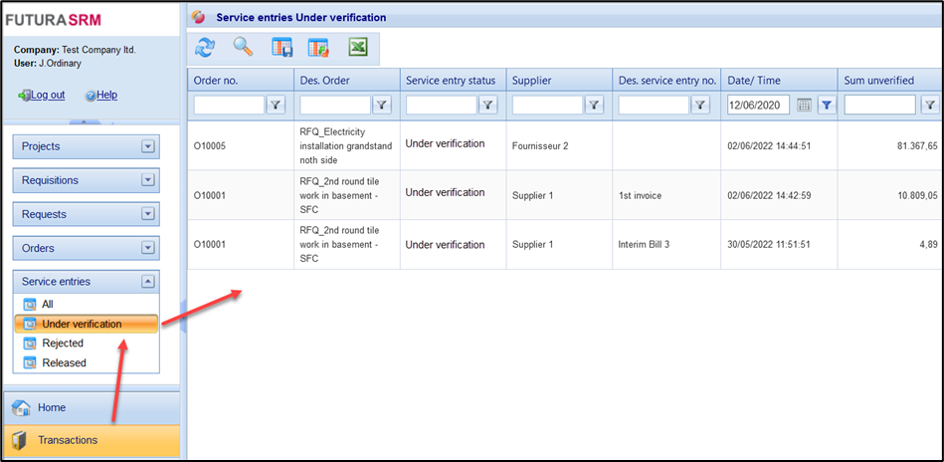Expand the Orders section
This screenshot has width=944, height=462.
pos(148,248)
